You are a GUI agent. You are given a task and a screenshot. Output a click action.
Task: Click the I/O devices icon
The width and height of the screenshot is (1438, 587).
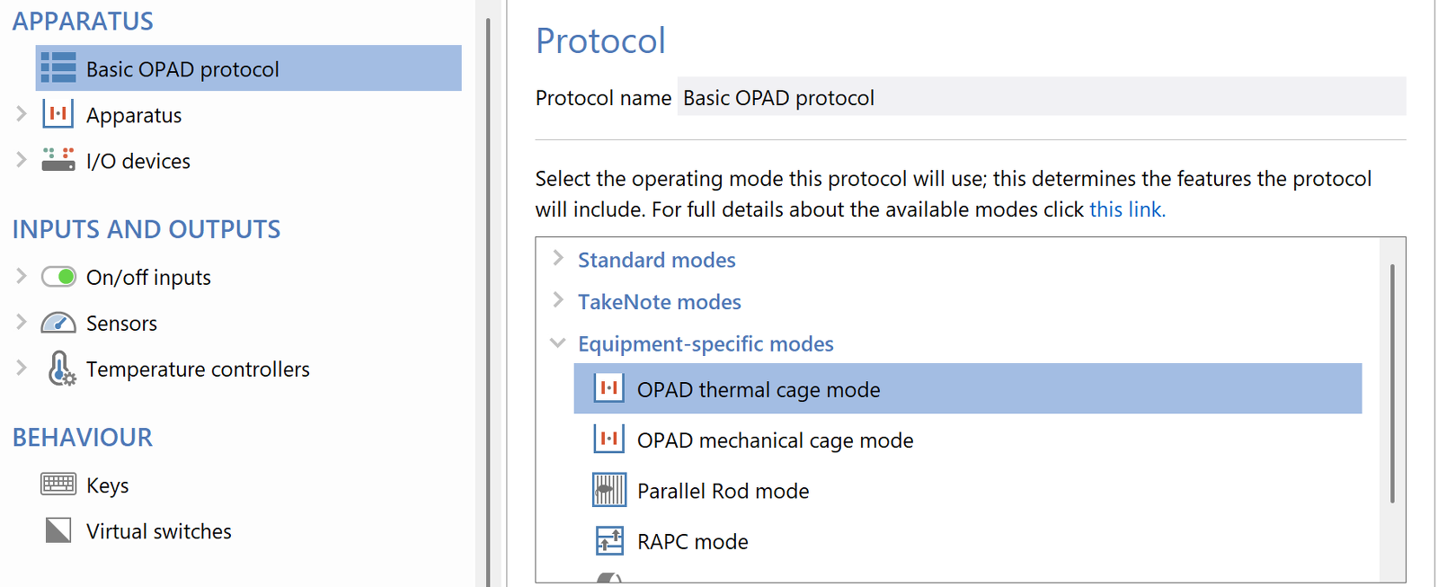click(58, 160)
